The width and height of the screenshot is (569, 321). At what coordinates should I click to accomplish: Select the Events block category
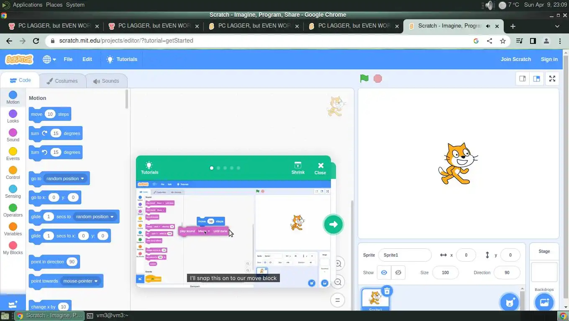pos(13,154)
